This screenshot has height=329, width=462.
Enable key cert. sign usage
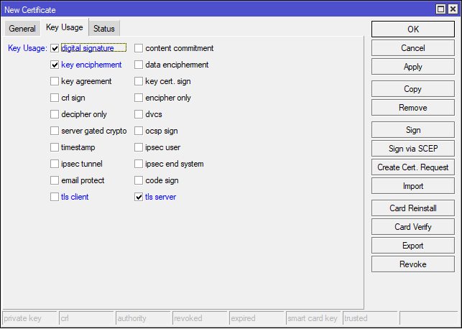click(139, 81)
